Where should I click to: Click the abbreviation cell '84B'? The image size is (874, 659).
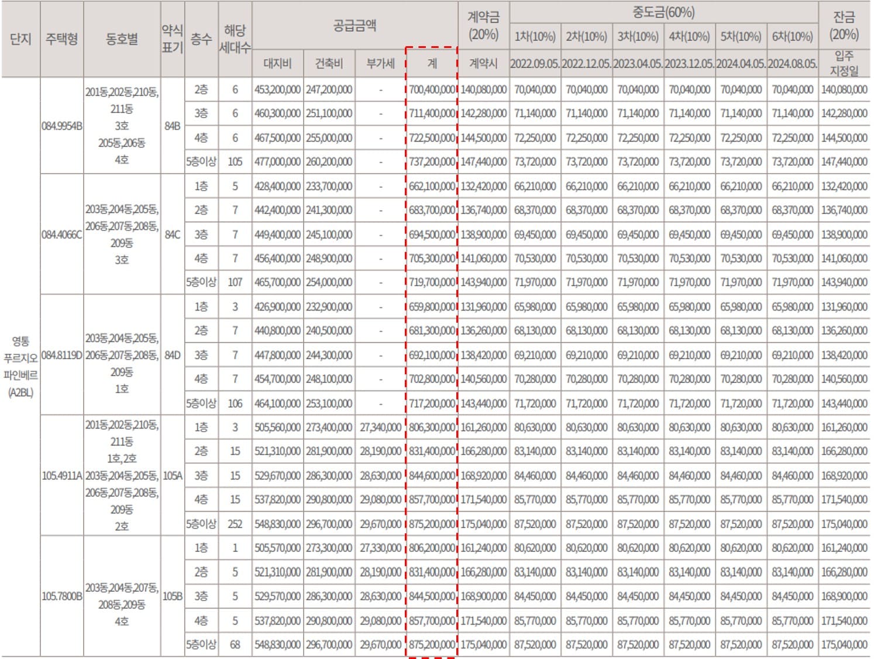(x=173, y=126)
